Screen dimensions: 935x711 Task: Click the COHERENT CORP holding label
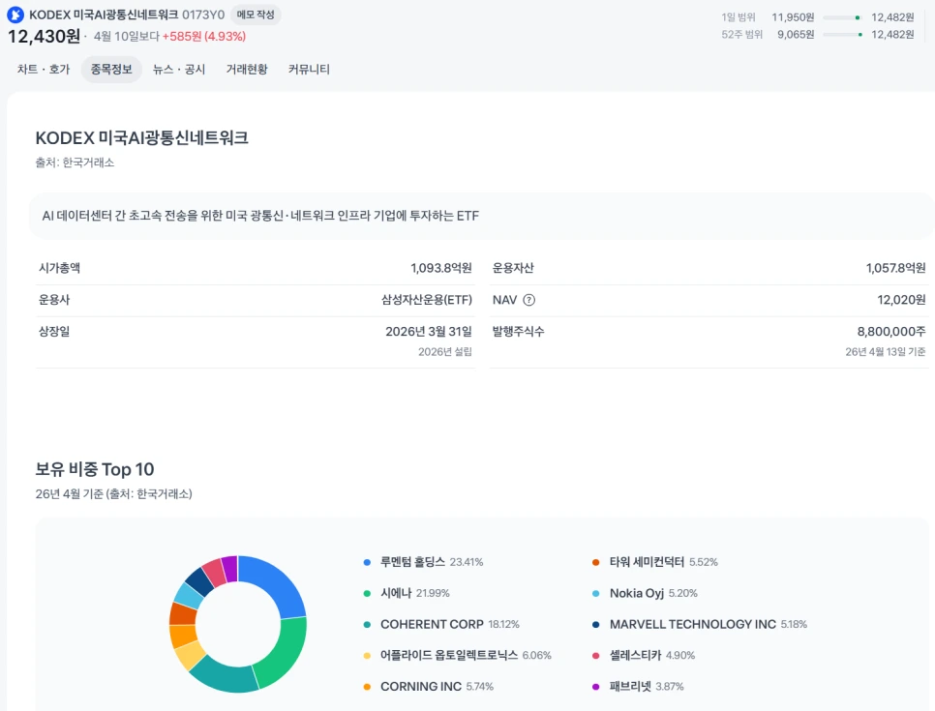click(x=432, y=624)
